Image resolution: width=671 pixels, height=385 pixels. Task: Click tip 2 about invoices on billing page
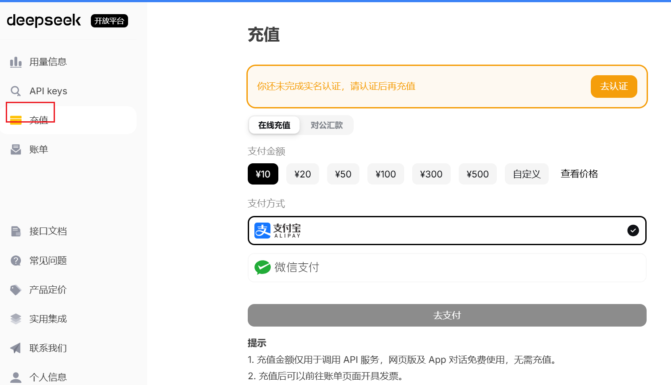pyautogui.click(x=326, y=376)
